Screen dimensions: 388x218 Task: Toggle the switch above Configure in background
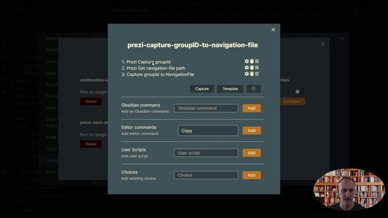pyautogui.click(x=299, y=91)
